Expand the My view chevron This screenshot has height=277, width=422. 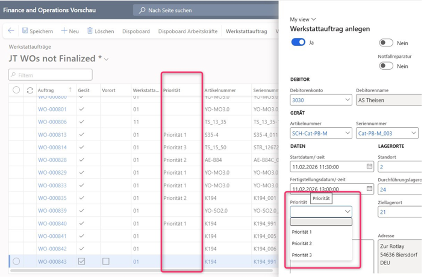[314, 19]
